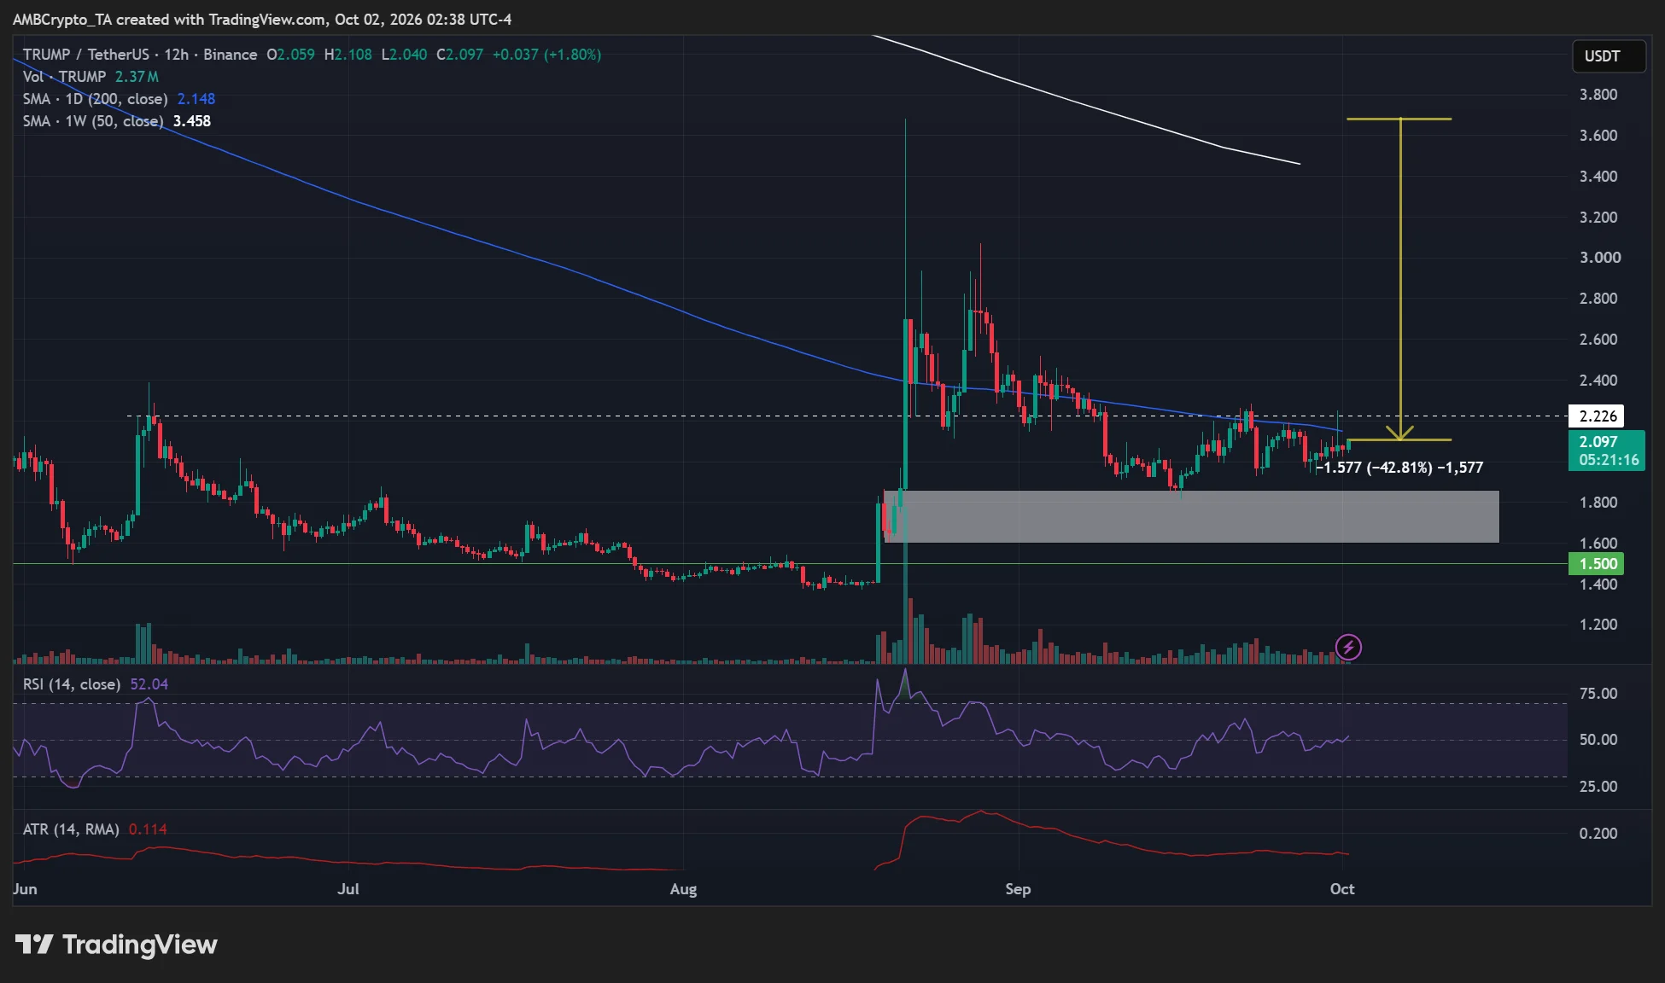Image resolution: width=1665 pixels, height=983 pixels.
Task: Click the purple lightning bolt event icon
Action: click(x=1348, y=648)
